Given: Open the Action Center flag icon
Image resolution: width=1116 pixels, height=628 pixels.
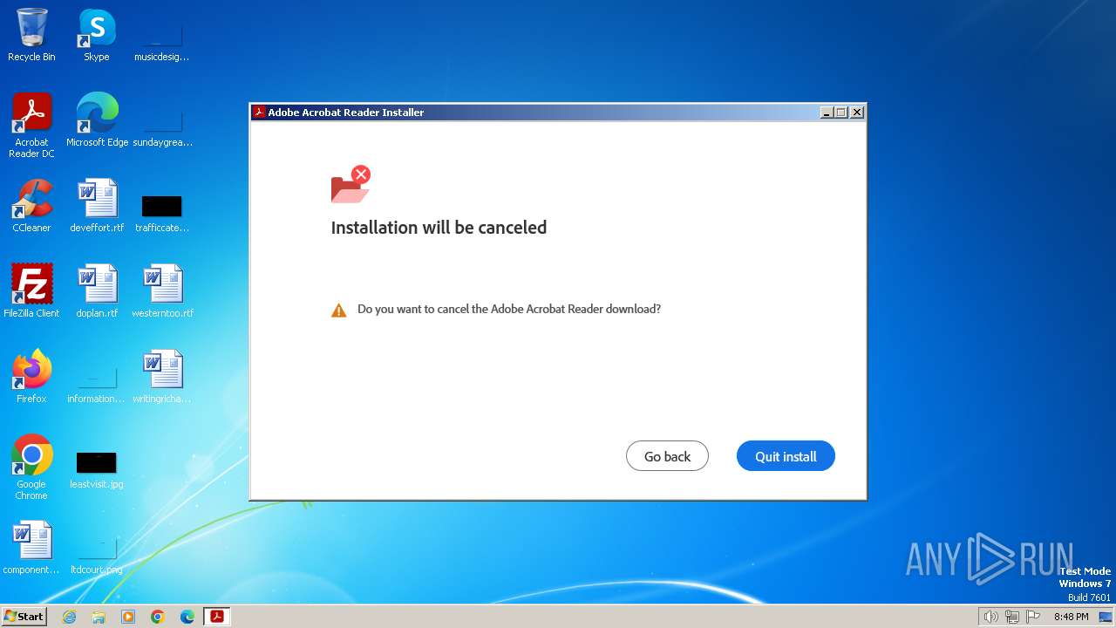Looking at the screenshot, I should (1033, 617).
